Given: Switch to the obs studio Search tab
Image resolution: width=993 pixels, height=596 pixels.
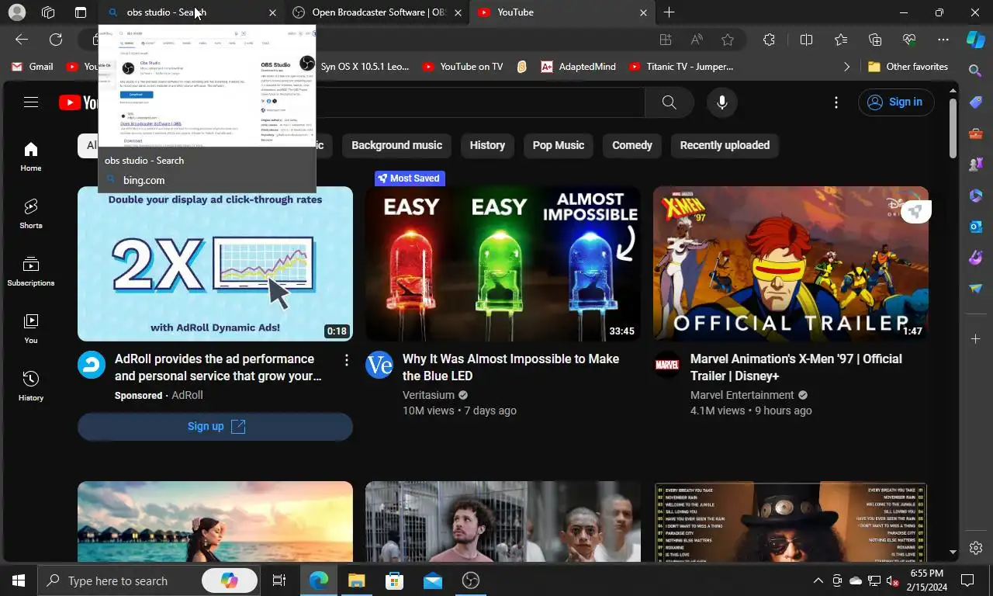Looking at the screenshot, I should click(x=192, y=12).
